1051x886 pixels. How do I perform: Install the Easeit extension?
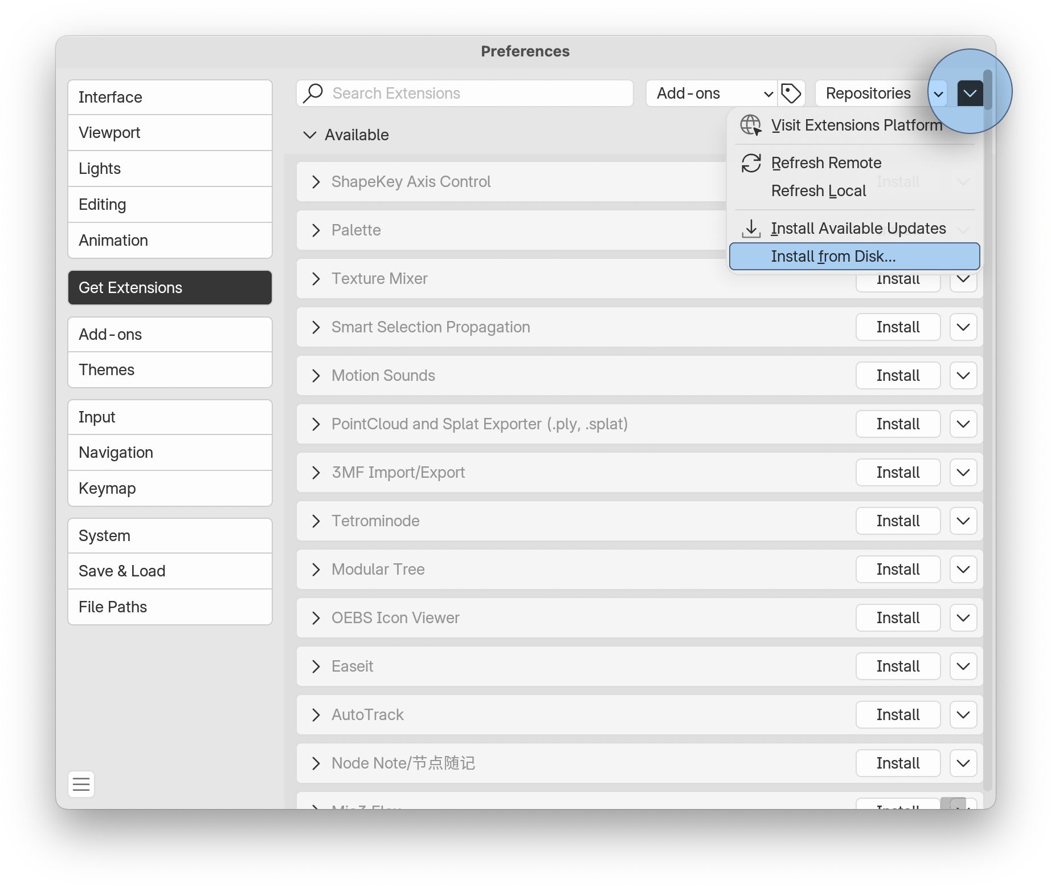(897, 666)
